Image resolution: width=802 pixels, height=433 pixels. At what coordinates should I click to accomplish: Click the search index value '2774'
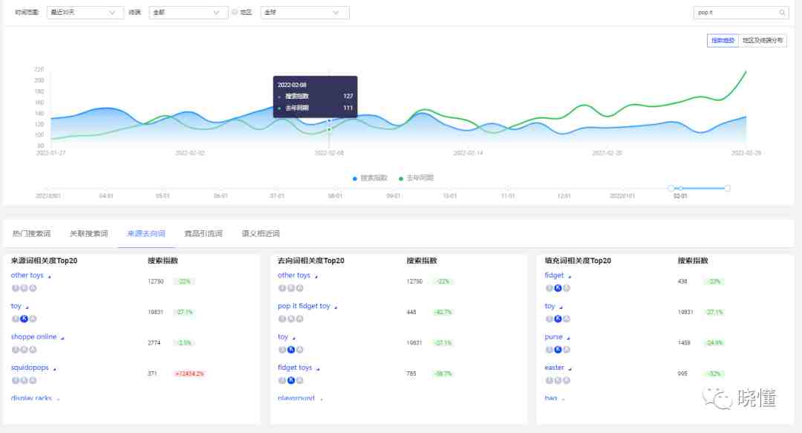(x=154, y=343)
